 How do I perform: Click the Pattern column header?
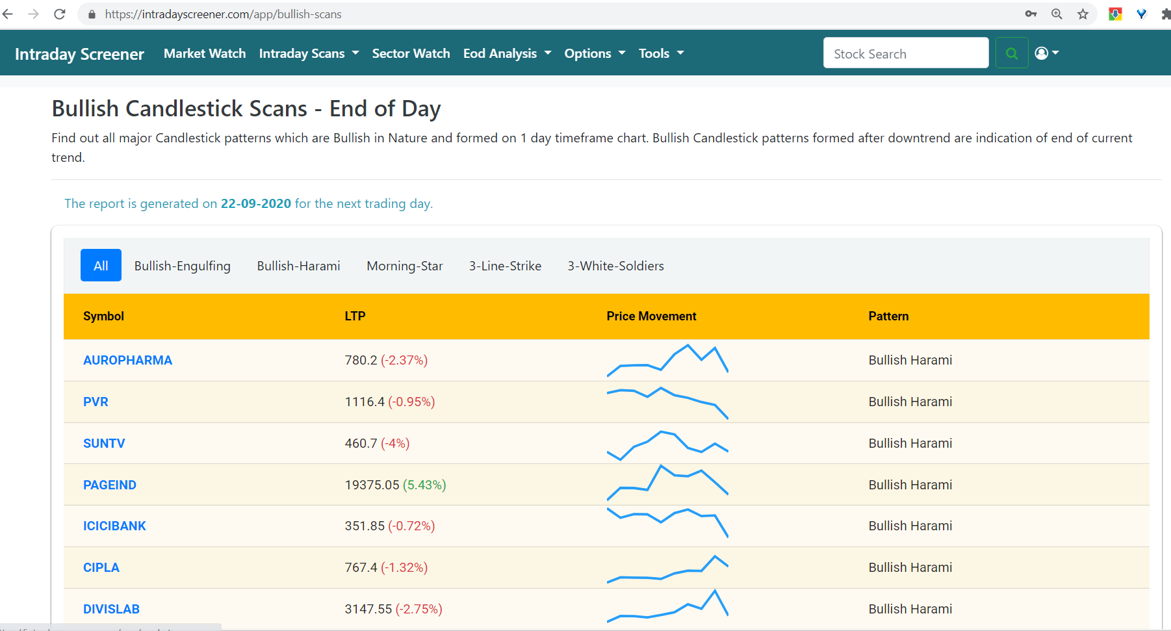888,316
